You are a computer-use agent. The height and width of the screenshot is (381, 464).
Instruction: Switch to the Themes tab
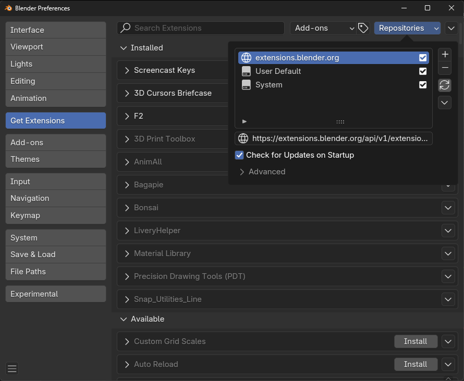[x=56, y=159]
